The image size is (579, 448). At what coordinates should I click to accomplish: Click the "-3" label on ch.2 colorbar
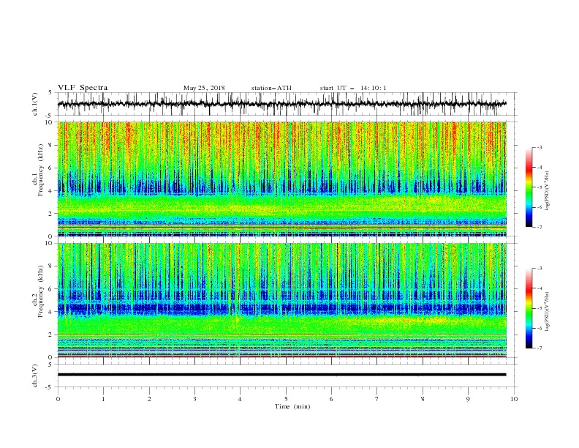540,269
